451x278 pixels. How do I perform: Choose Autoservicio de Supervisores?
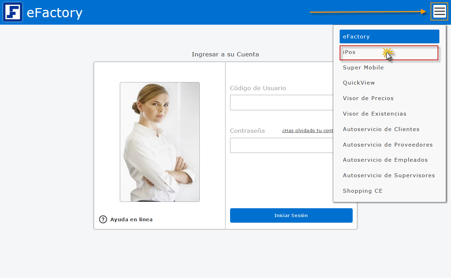(389, 175)
